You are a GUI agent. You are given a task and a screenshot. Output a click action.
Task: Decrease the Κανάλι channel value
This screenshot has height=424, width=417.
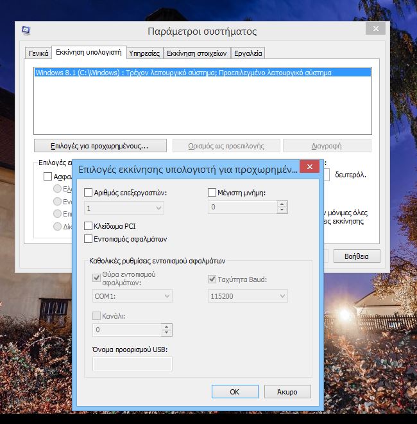167,333
